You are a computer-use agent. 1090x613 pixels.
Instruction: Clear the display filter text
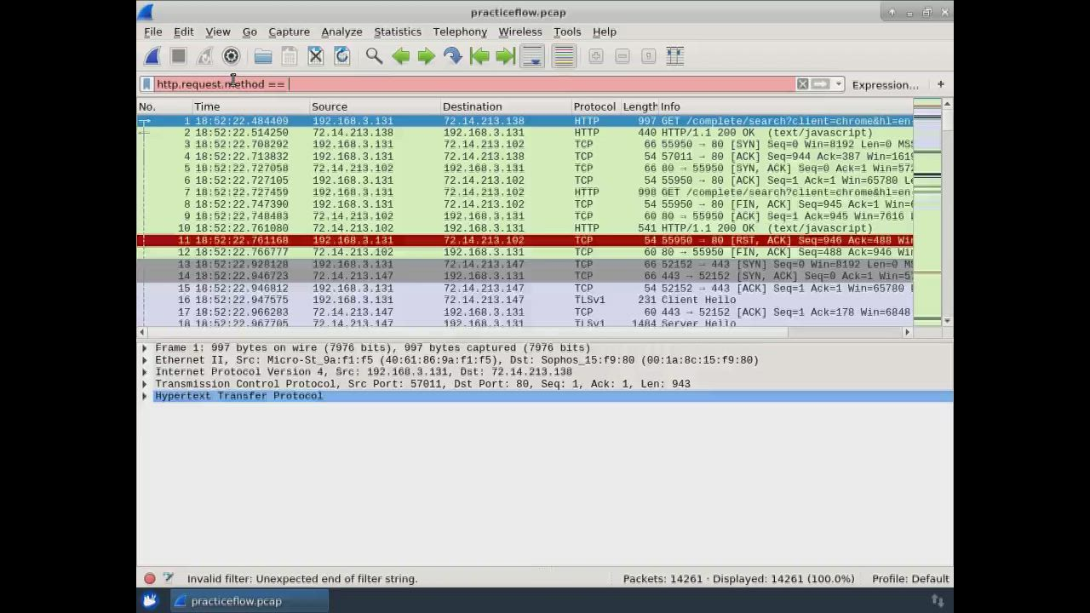(x=802, y=84)
